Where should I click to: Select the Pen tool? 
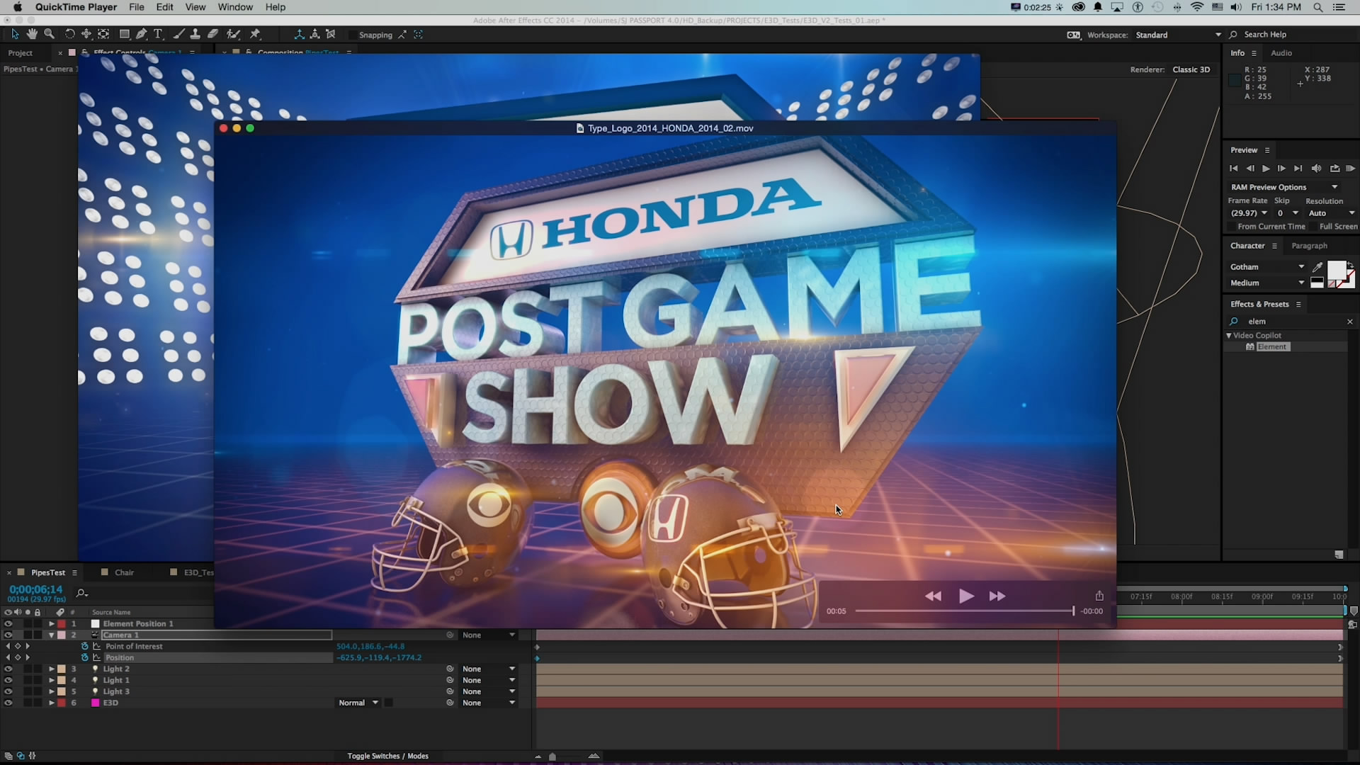[142, 34]
